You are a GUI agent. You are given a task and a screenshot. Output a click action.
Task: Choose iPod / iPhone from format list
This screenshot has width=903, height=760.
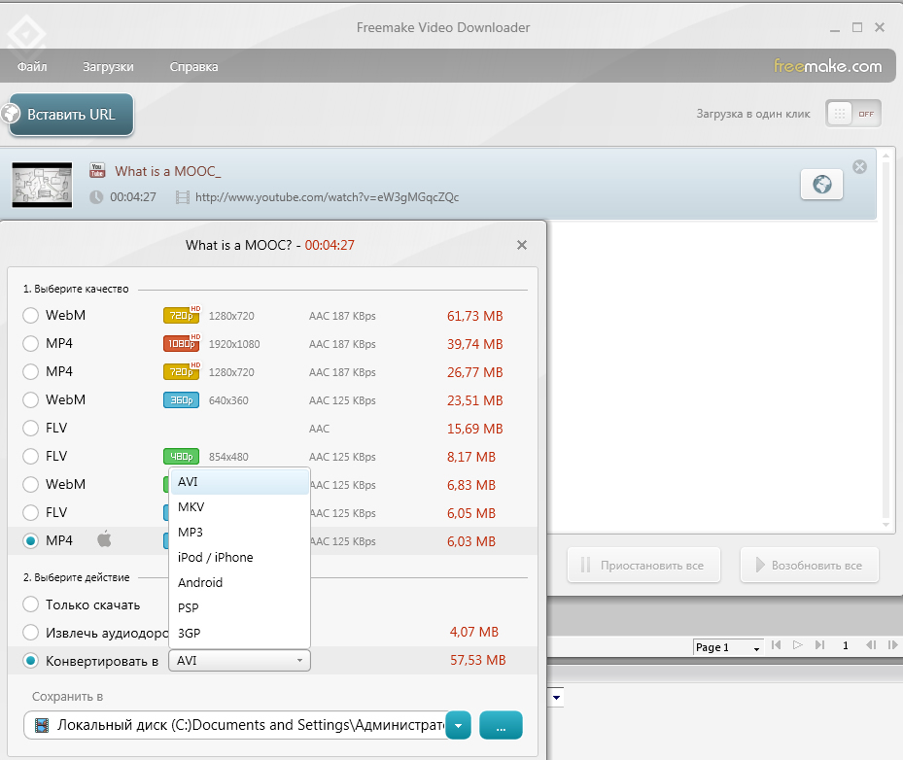pyautogui.click(x=239, y=557)
